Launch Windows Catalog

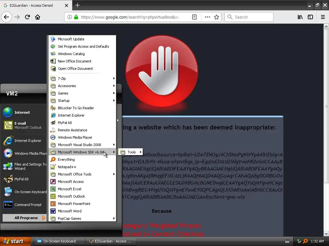(x=82, y=54)
